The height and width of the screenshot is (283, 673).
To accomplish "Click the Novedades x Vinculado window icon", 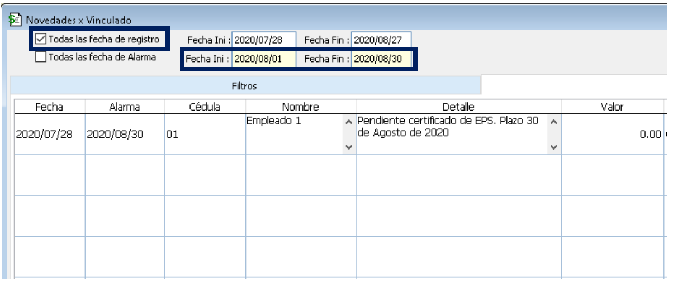I will tap(16, 20).
